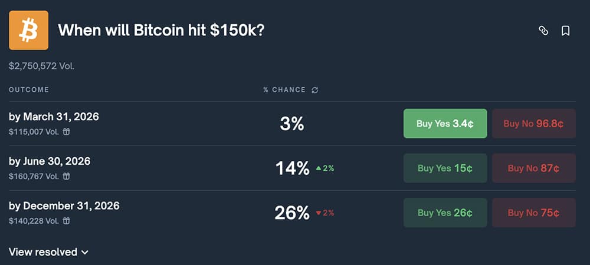The image size is (590, 265).
Task: Click the refresh icon beside % Chance
Action: click(x=315, y=90)
